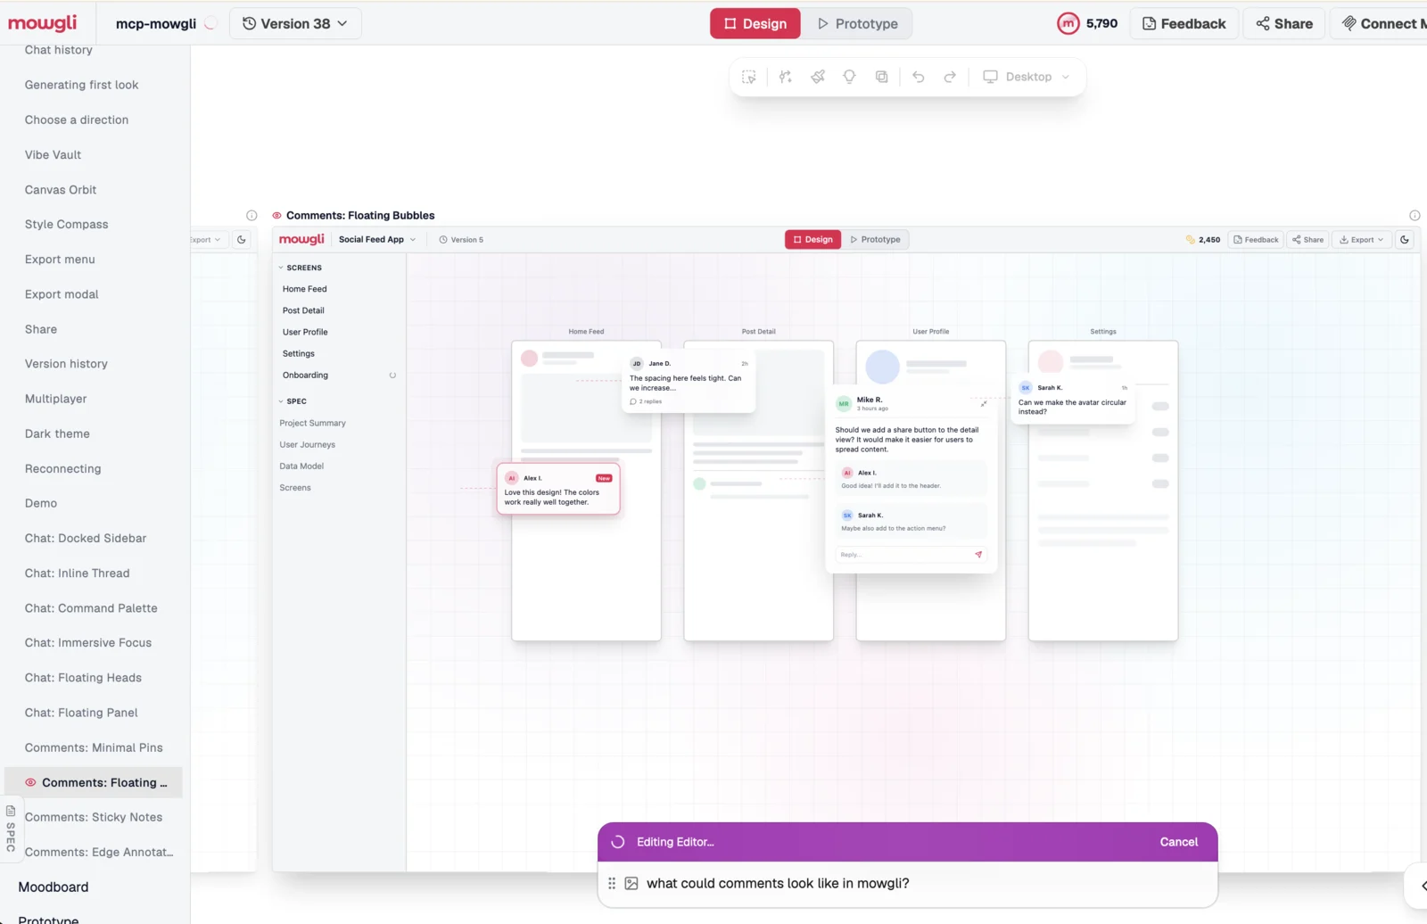Viewport: 1427px width, 924px height.
Task: Select Comments: Sticky Notes in sidebar
Action: 94,817
